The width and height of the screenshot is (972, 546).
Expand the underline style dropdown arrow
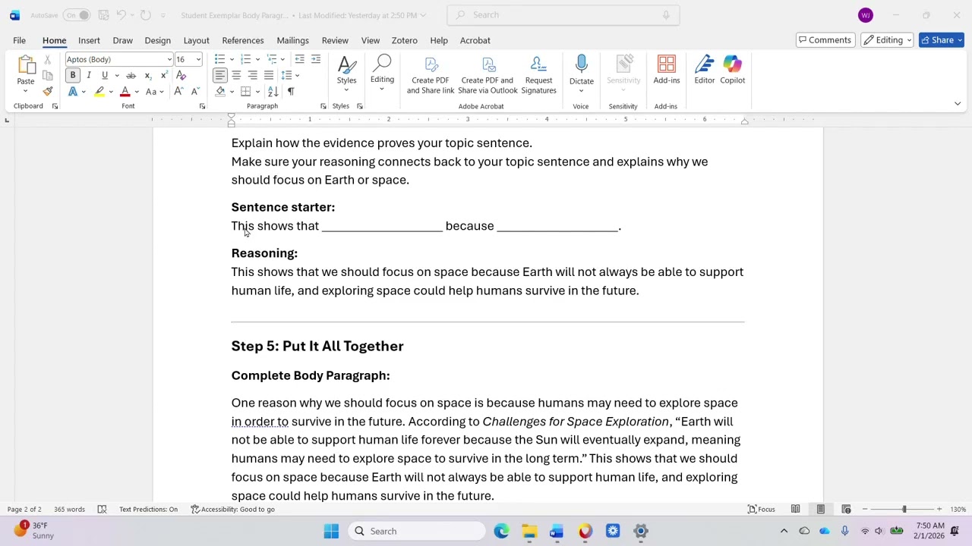click(x=115, y=75)
